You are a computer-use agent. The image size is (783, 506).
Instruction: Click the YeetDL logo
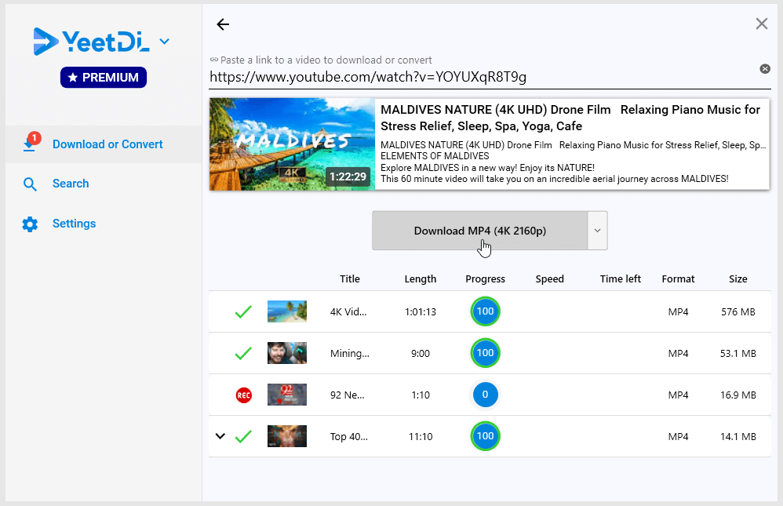click(x=92, y=42)
